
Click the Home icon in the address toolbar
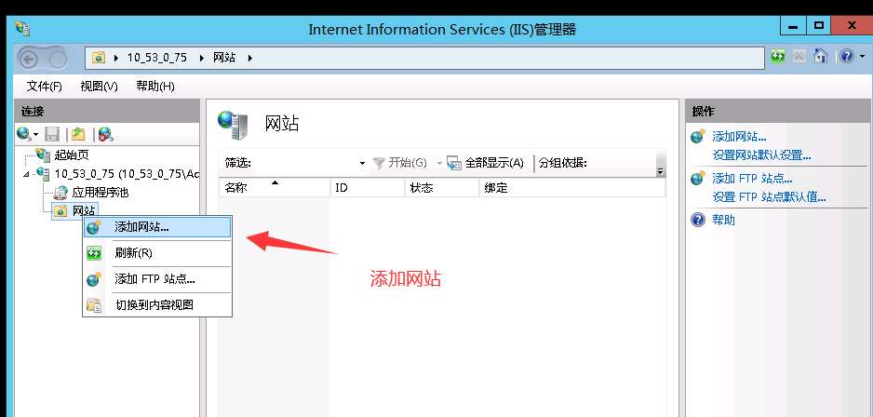point(820,57)
